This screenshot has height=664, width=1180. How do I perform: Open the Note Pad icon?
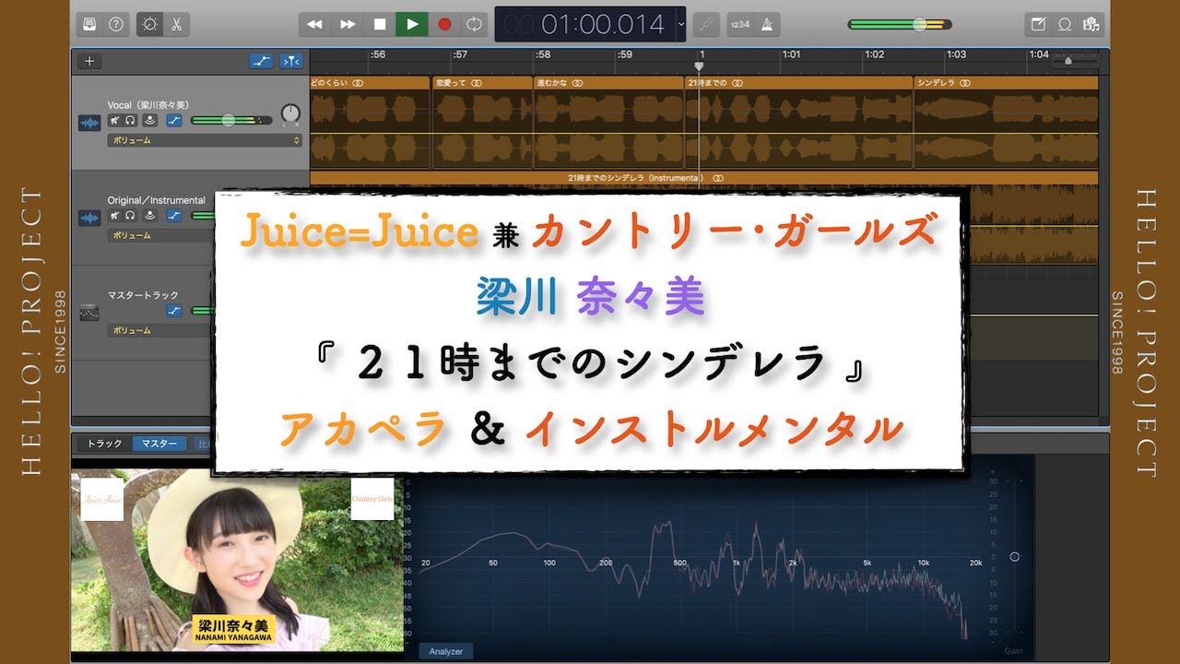1038,24
